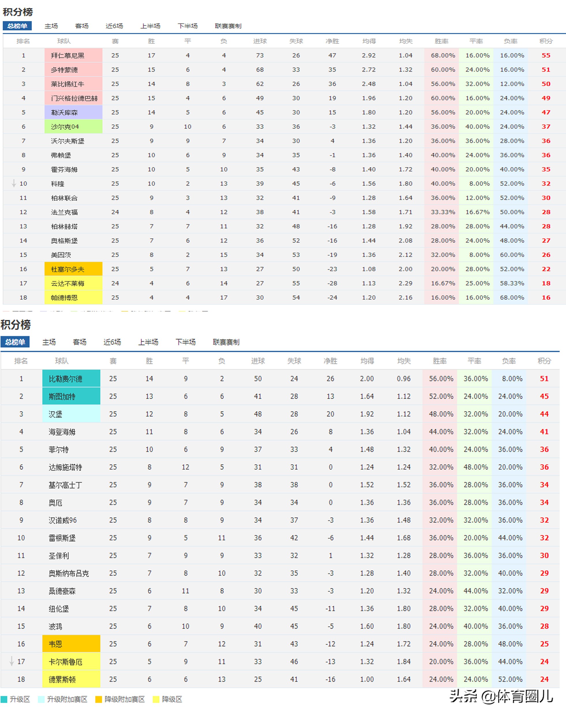
Task: Open team 门兴格拉德巴赫
Action: click(74, 98)
